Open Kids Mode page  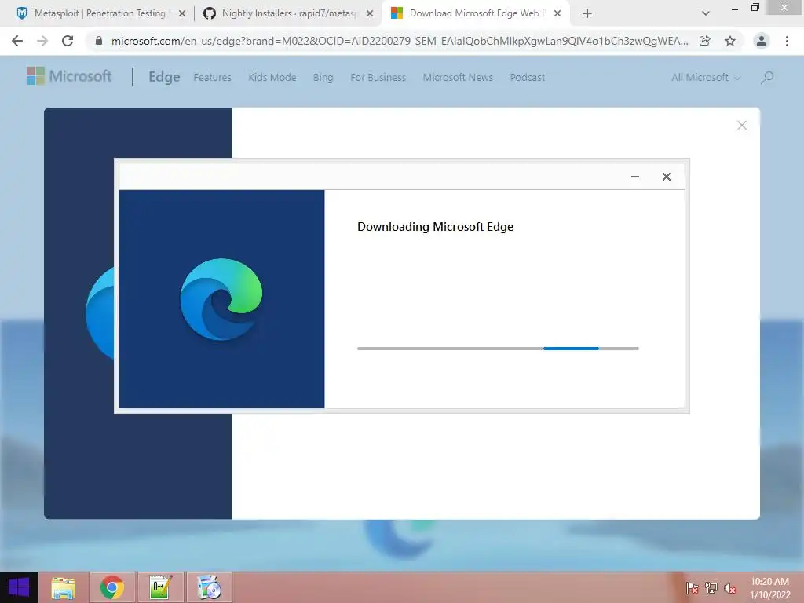pyautogui.click(x=272, y=78)
